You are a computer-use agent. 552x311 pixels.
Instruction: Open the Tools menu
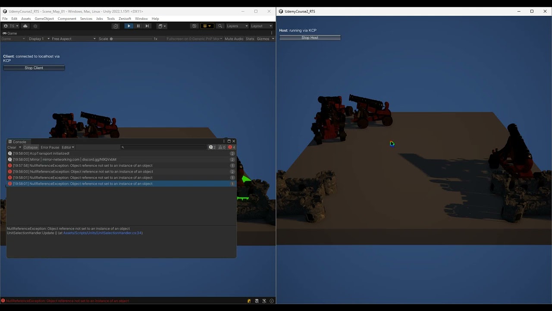pyautogui.click(x=111, y=19)
